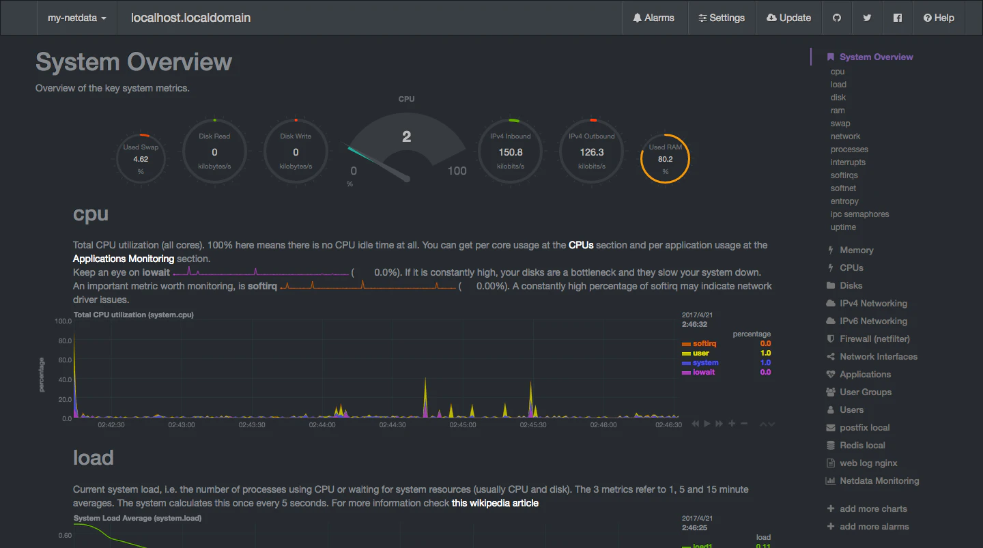Go to web log nginx in sidebar

coord(868,463)
